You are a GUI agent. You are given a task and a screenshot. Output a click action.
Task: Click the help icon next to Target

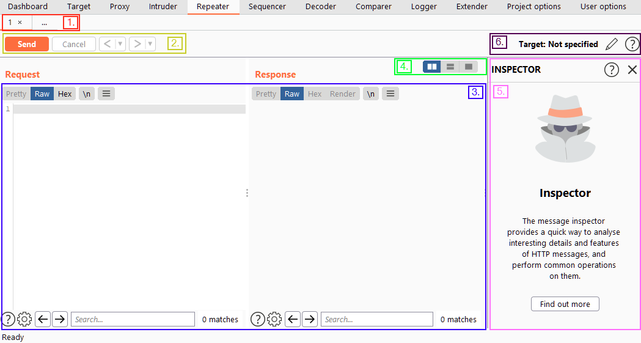pyautogui.click(x=632, y=44)
